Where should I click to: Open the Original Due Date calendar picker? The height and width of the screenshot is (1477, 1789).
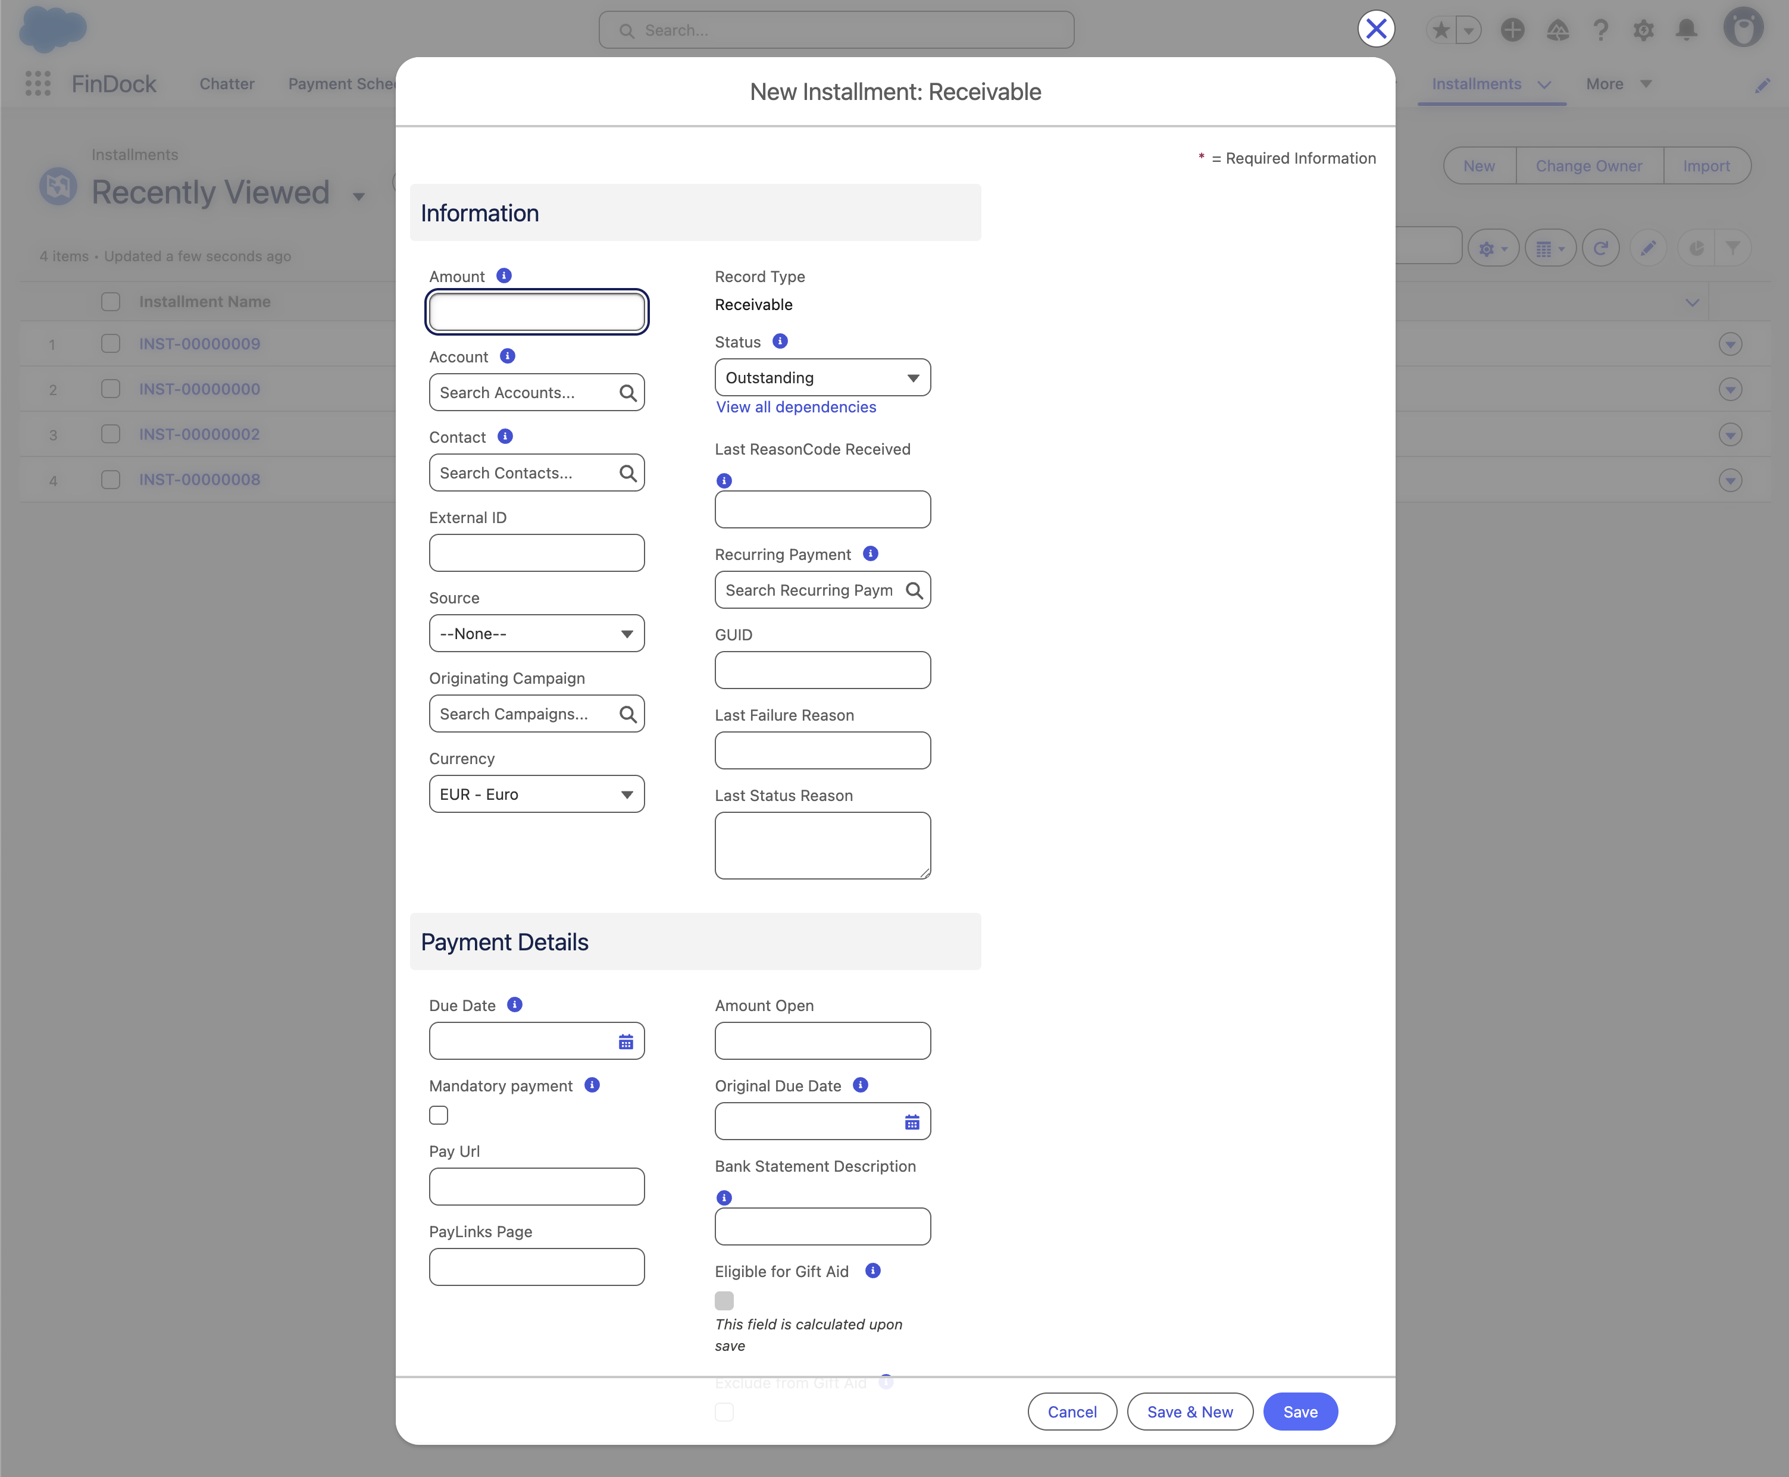pyautogui.click(x=912, y=1122)
